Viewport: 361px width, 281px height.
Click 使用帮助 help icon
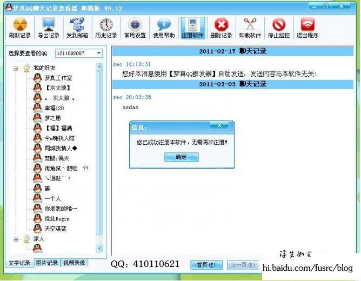tap(164, 28)
